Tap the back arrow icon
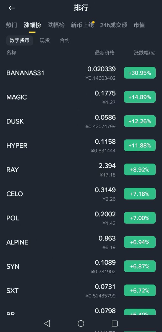Screen dimensions: 162x332 pos(12,8)
